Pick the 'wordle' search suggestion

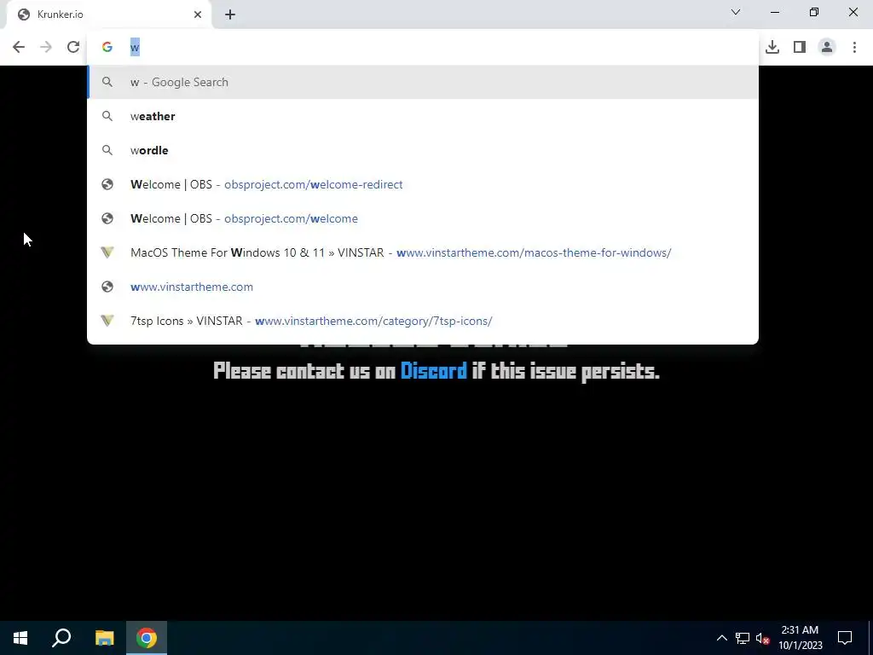pos(423,150)
